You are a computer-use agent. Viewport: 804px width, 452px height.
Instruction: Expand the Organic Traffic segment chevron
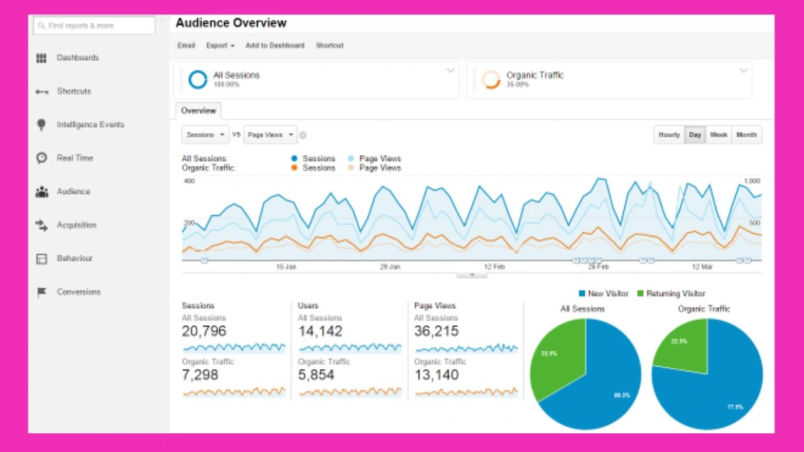(x=744, y=70)
